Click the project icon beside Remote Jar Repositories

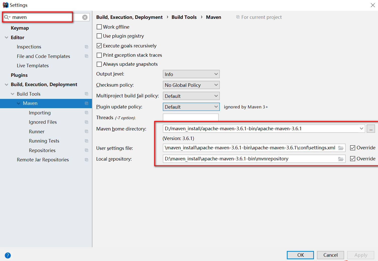[x=87, y=160]
